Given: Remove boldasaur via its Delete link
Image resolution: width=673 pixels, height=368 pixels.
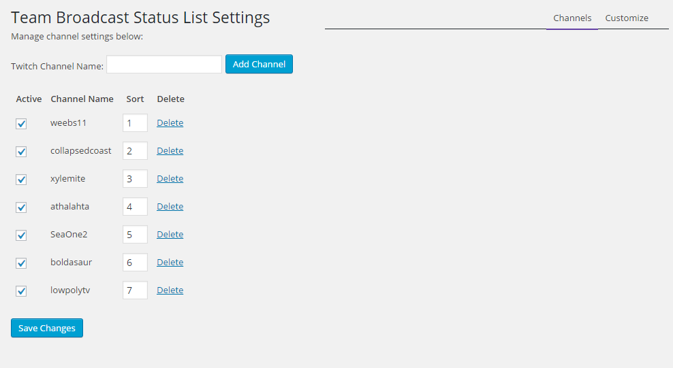Looking at the screenshot, I should tap(170, 263).
